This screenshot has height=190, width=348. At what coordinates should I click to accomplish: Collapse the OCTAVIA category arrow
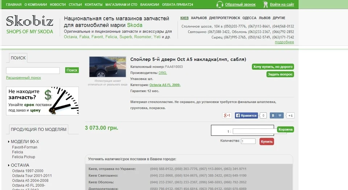tap(9, 165)
